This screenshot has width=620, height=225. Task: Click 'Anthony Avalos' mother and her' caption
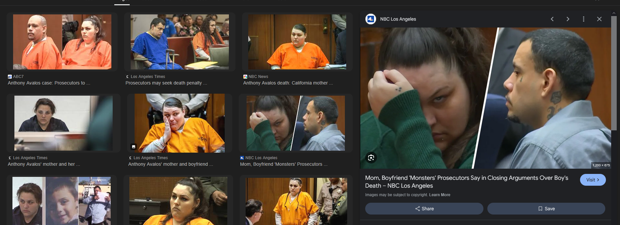click(x=44, y=164)
